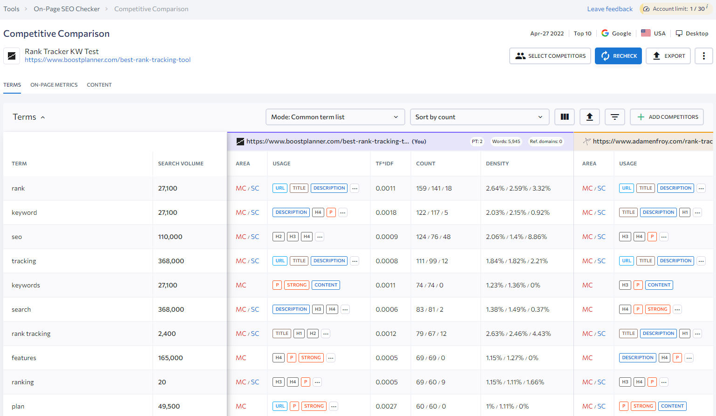Click the USA flag icon
This screenshot has width=716, height=416.
pos(646,33)
